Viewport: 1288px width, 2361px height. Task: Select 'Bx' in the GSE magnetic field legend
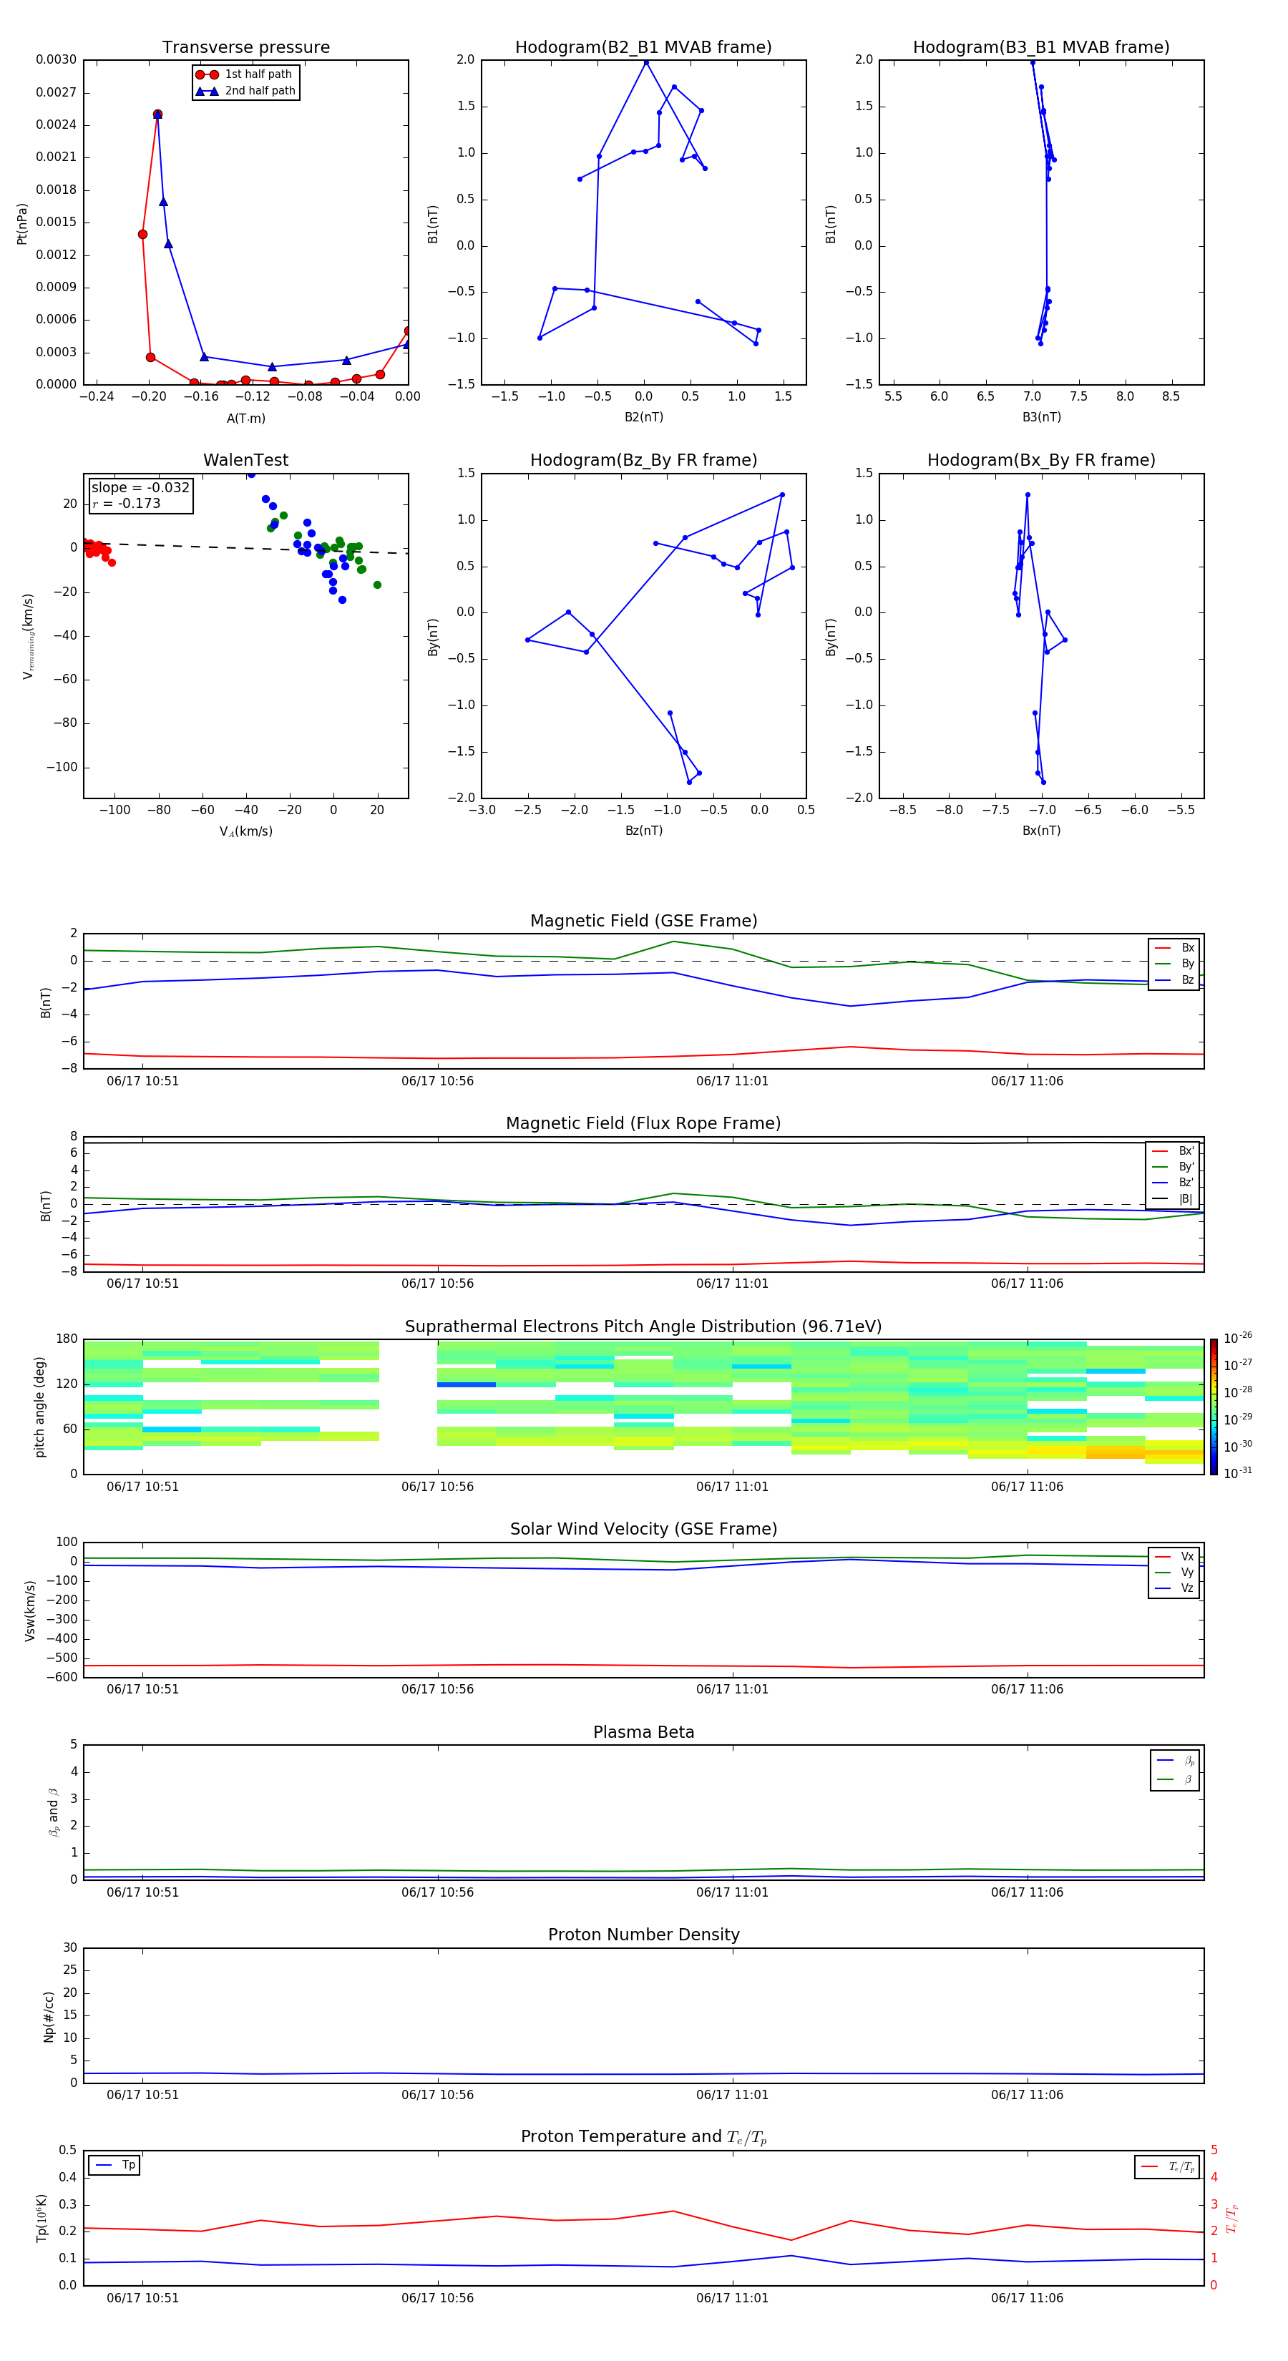tap(1174, 948)
